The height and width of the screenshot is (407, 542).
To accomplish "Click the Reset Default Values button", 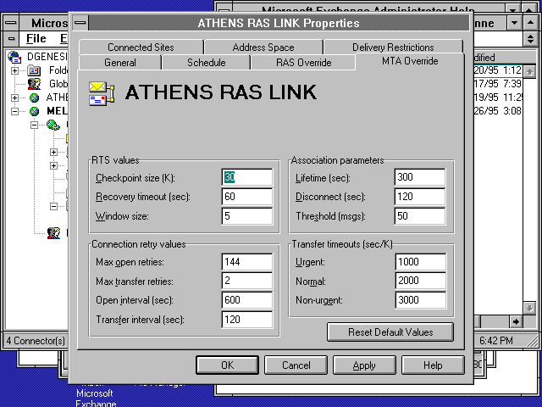I will pyautogui.click(x=390, y=332).
